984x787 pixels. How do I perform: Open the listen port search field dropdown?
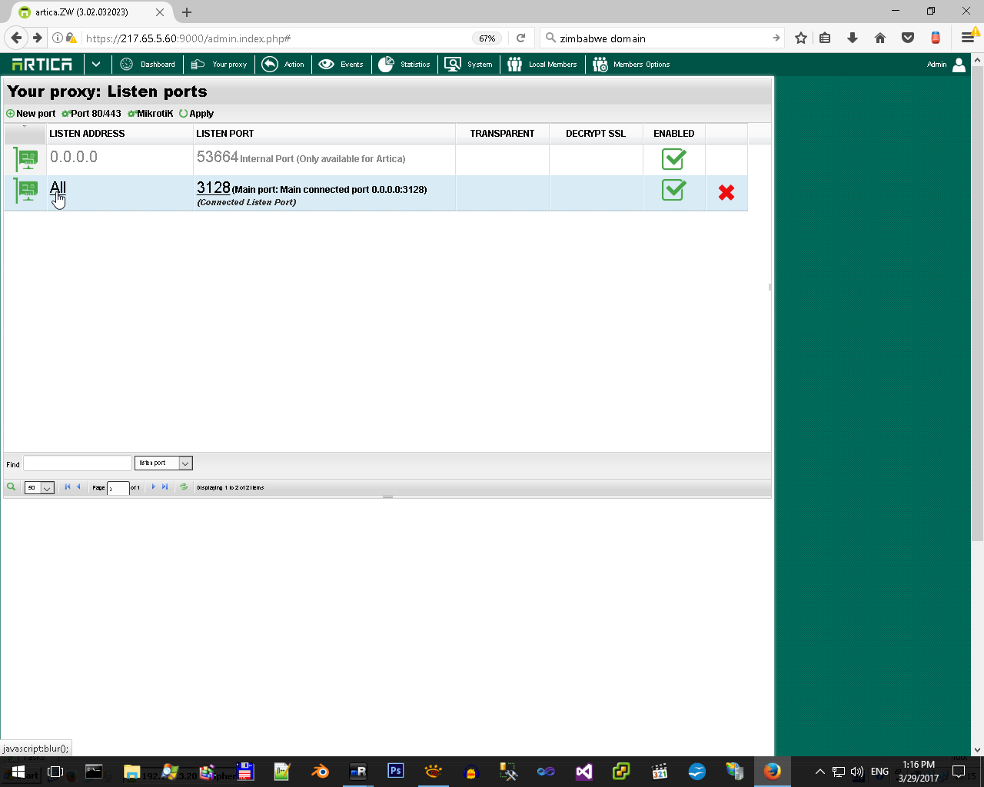click(x=163, y=463)
